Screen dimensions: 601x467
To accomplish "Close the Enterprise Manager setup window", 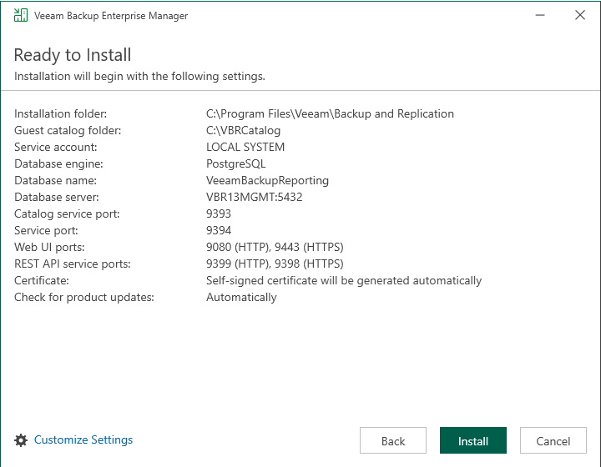I will coord(580,16).
